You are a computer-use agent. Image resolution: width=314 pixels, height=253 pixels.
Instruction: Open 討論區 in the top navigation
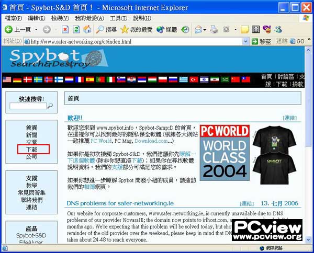click(286, 77)
